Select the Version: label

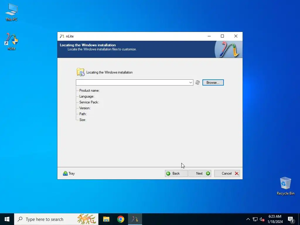point(85,108)
